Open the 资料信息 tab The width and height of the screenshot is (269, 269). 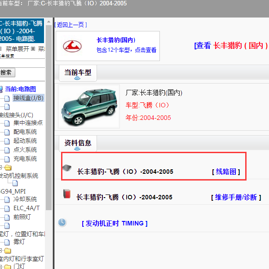click(78, 143)
